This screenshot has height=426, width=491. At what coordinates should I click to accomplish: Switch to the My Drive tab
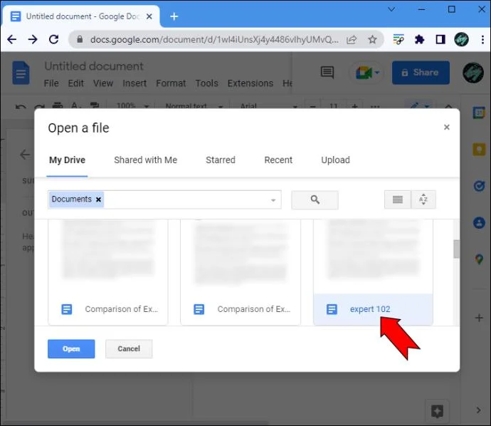(67, 160)
